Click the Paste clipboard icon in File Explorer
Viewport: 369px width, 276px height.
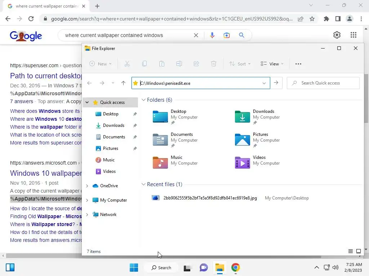pyautogui.click(x=162, y=64)
